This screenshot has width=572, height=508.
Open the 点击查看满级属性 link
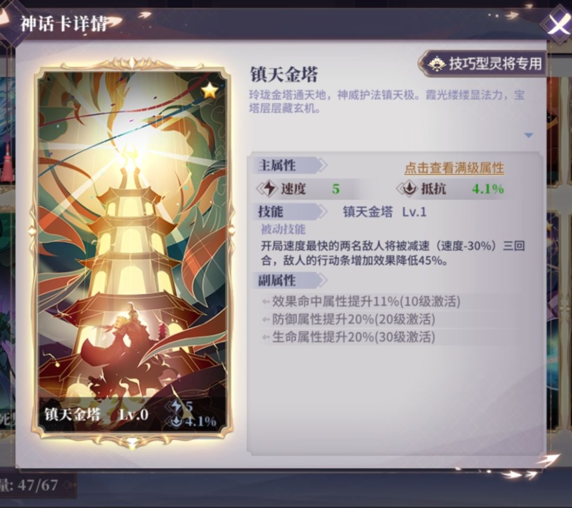[454, 168]
